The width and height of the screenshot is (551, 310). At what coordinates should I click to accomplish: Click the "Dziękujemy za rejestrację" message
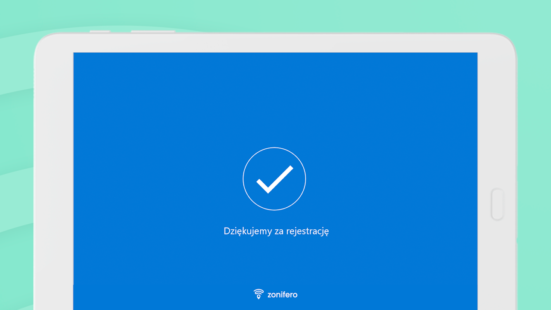(276, 231)
